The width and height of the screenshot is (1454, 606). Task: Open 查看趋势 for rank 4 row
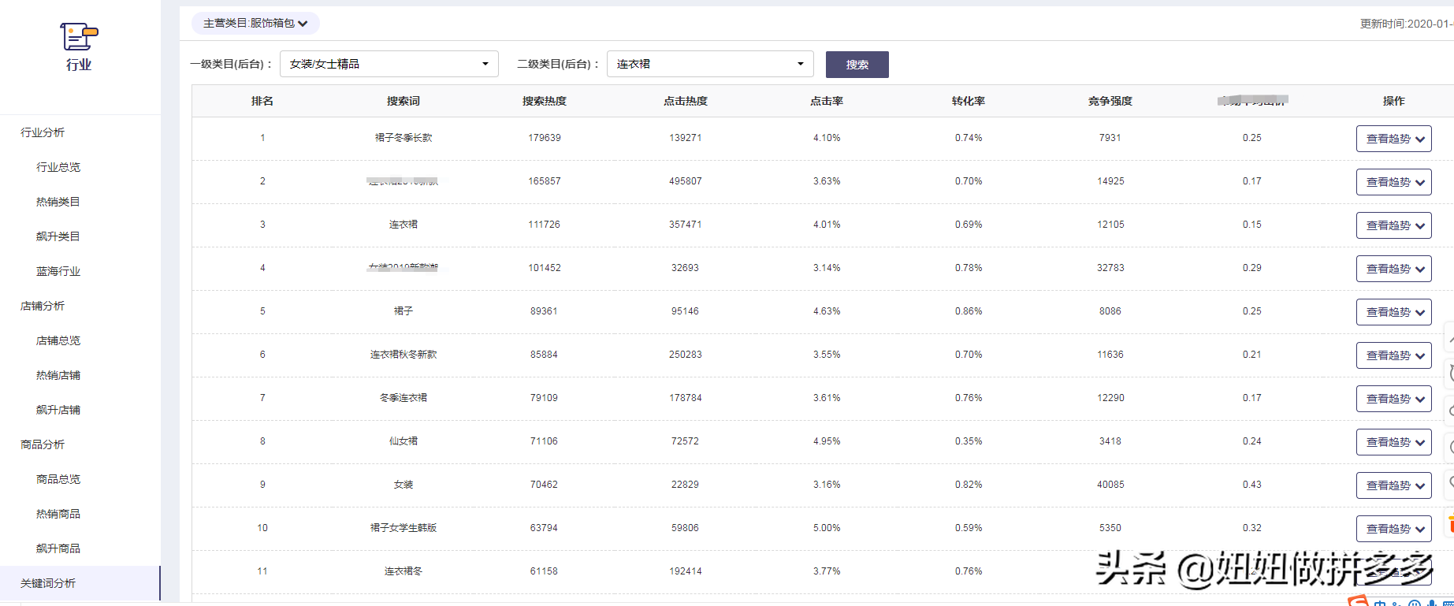tap(1393, 269)
